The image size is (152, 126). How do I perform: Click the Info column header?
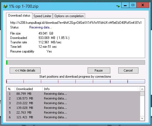(x=90, y=89)
